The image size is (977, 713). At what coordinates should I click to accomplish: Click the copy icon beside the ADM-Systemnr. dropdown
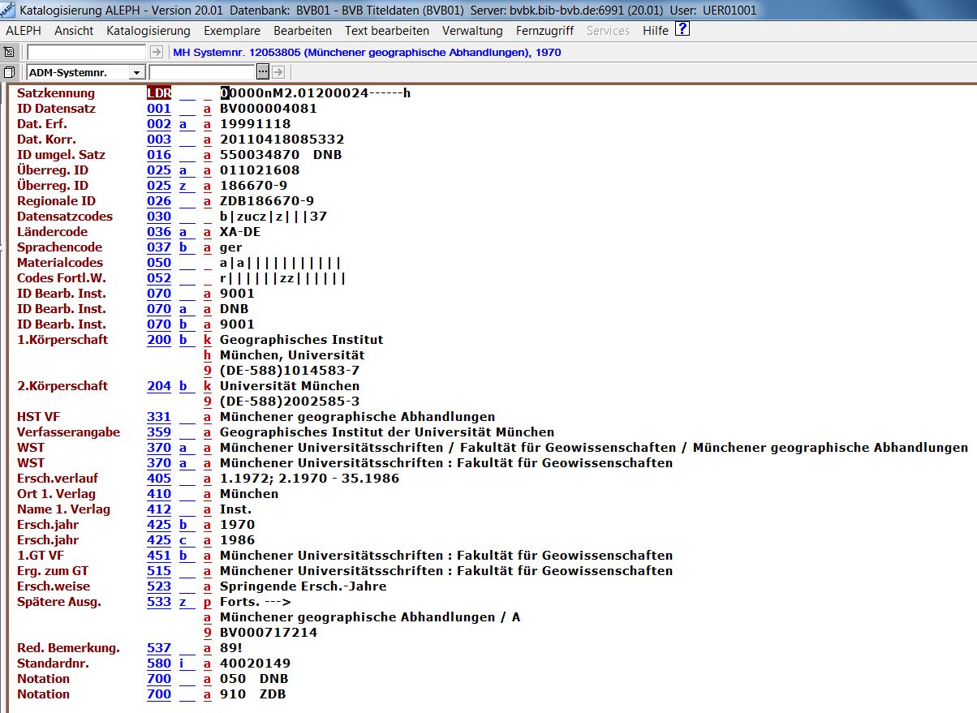point(9,73)
